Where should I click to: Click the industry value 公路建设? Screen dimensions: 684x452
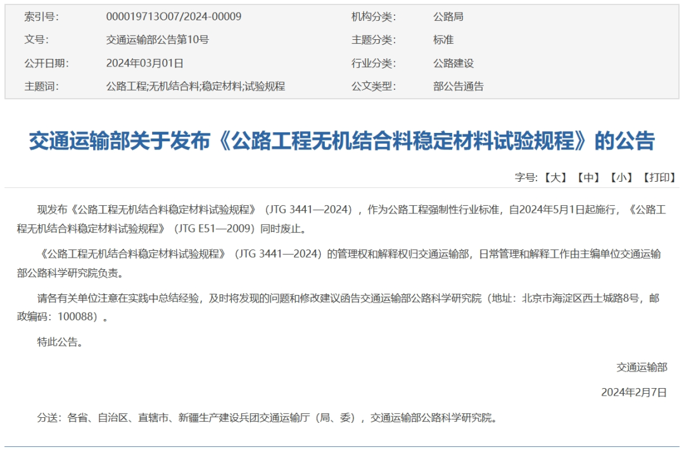coord(453,63)
